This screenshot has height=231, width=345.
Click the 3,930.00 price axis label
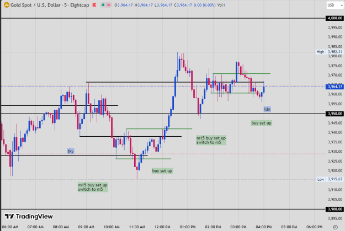coord(335,152)
